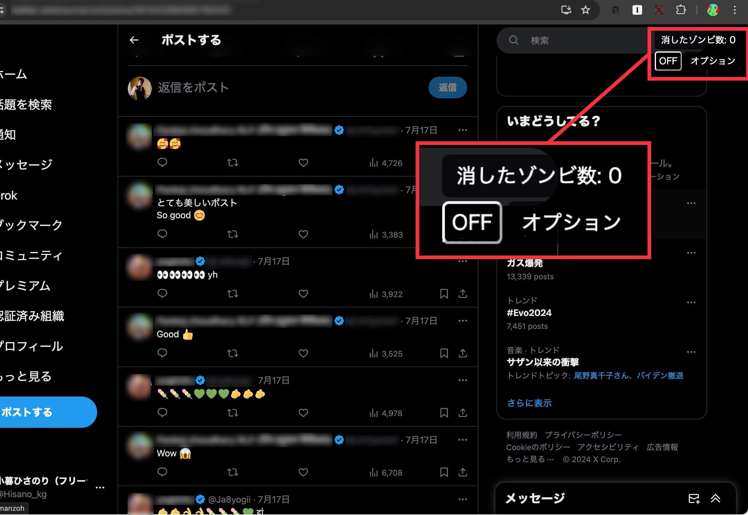Viewport: 748px width, 515px height.
Task: Open more options on the 🥰🥰 post
Action: click(463, 130)
